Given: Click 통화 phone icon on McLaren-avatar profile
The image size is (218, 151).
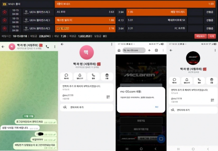Looking at the screenshot, I should [199, 81].
